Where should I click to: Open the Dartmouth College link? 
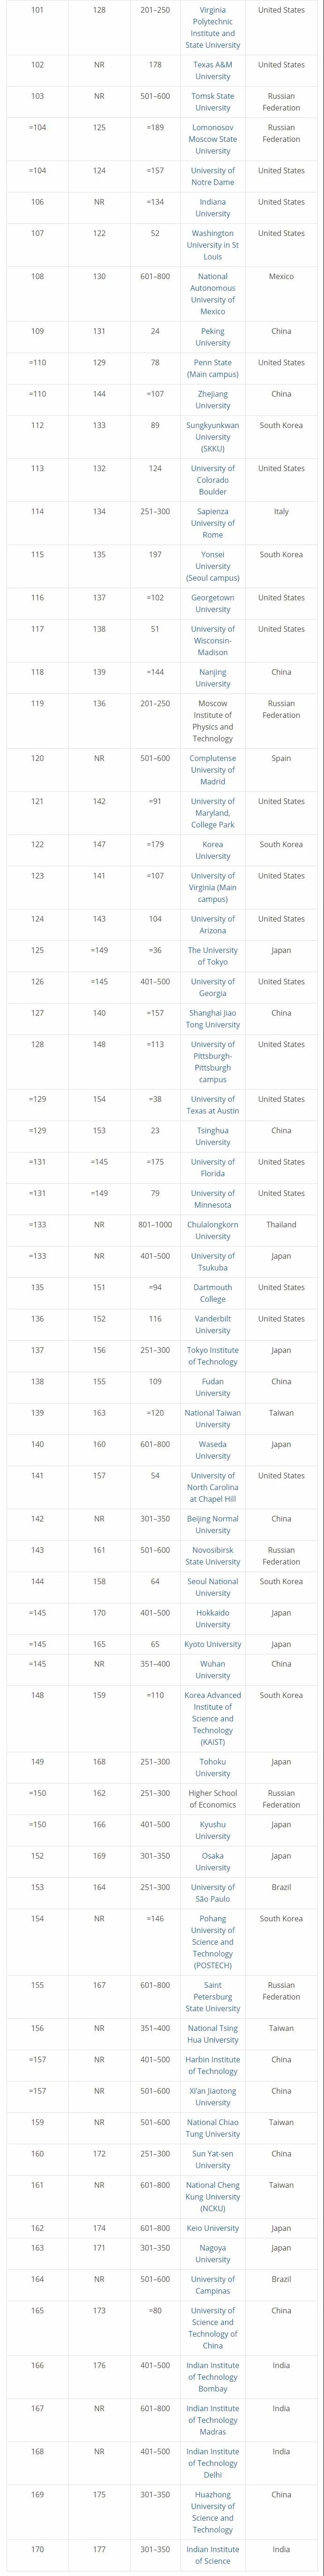(212, 1293)
